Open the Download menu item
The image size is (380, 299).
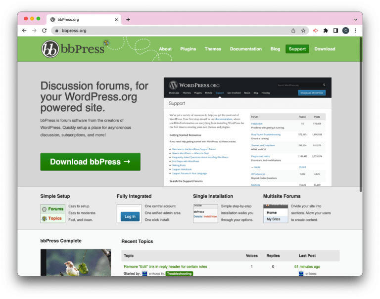point(325,49)
